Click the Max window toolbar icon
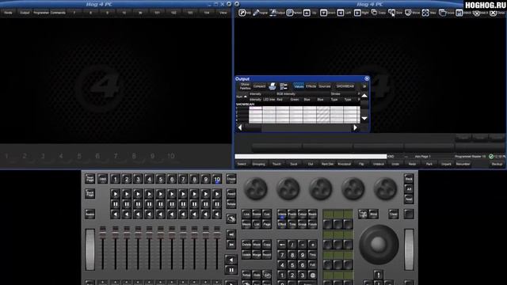The height and width of the screenshot is (285, 507). (425, 13)
